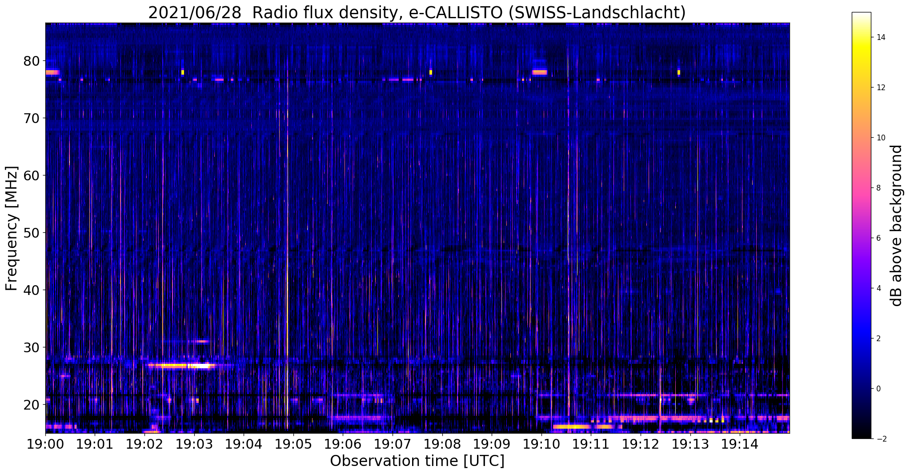This screenshot has width=910, height=474.
Task: Click the colorbar tick label 14
Action: coord(880,37)
